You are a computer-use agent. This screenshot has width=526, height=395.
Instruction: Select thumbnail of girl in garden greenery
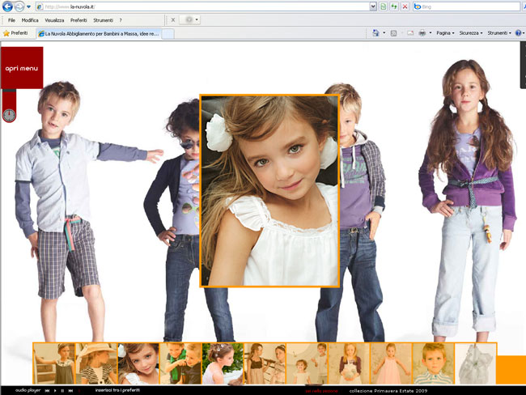coord(223,363)
